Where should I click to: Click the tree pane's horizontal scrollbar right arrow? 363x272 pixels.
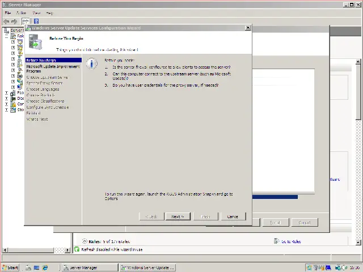tap(67, 250)
